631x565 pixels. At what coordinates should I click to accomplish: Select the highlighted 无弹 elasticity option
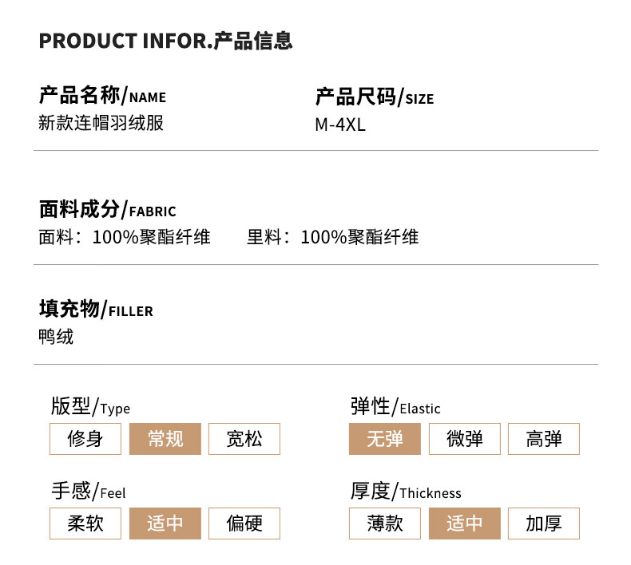385,439
